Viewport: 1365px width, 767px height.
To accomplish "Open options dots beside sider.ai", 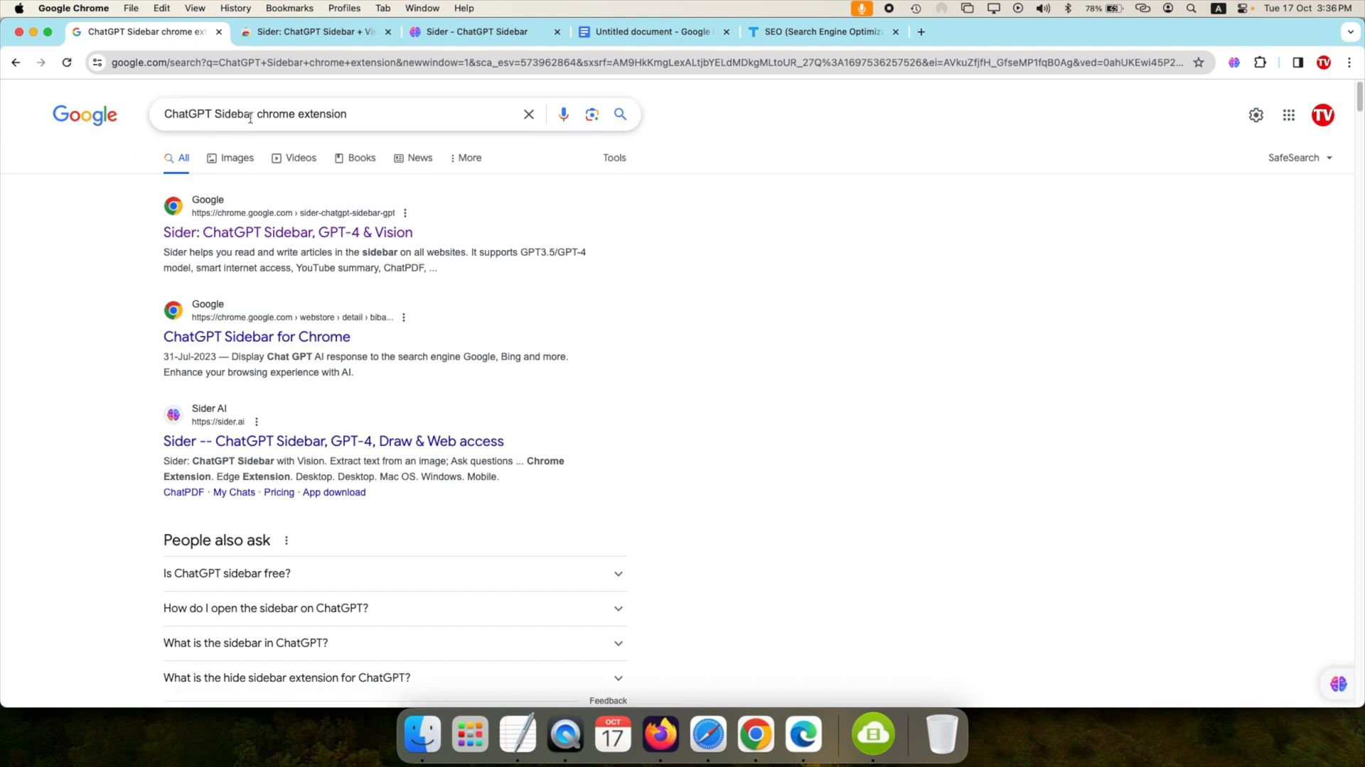I will (257, 422).
